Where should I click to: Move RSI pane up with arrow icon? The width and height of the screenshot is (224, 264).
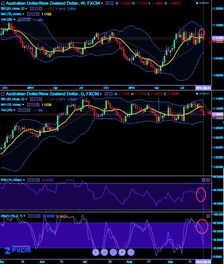(x=204, y=180)
